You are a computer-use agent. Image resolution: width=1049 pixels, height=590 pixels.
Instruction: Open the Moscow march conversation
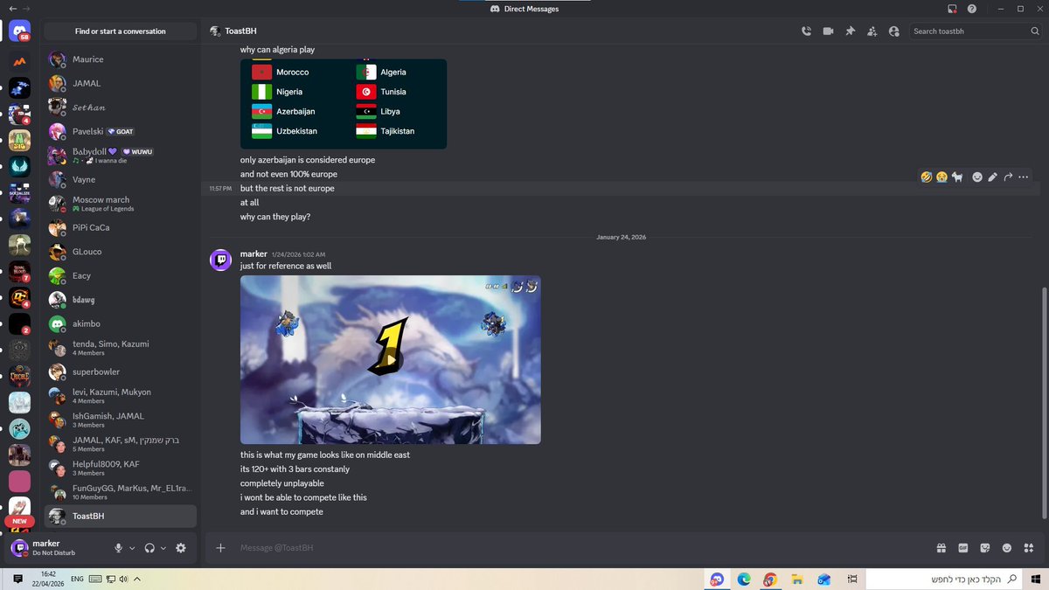coord(120,204)
